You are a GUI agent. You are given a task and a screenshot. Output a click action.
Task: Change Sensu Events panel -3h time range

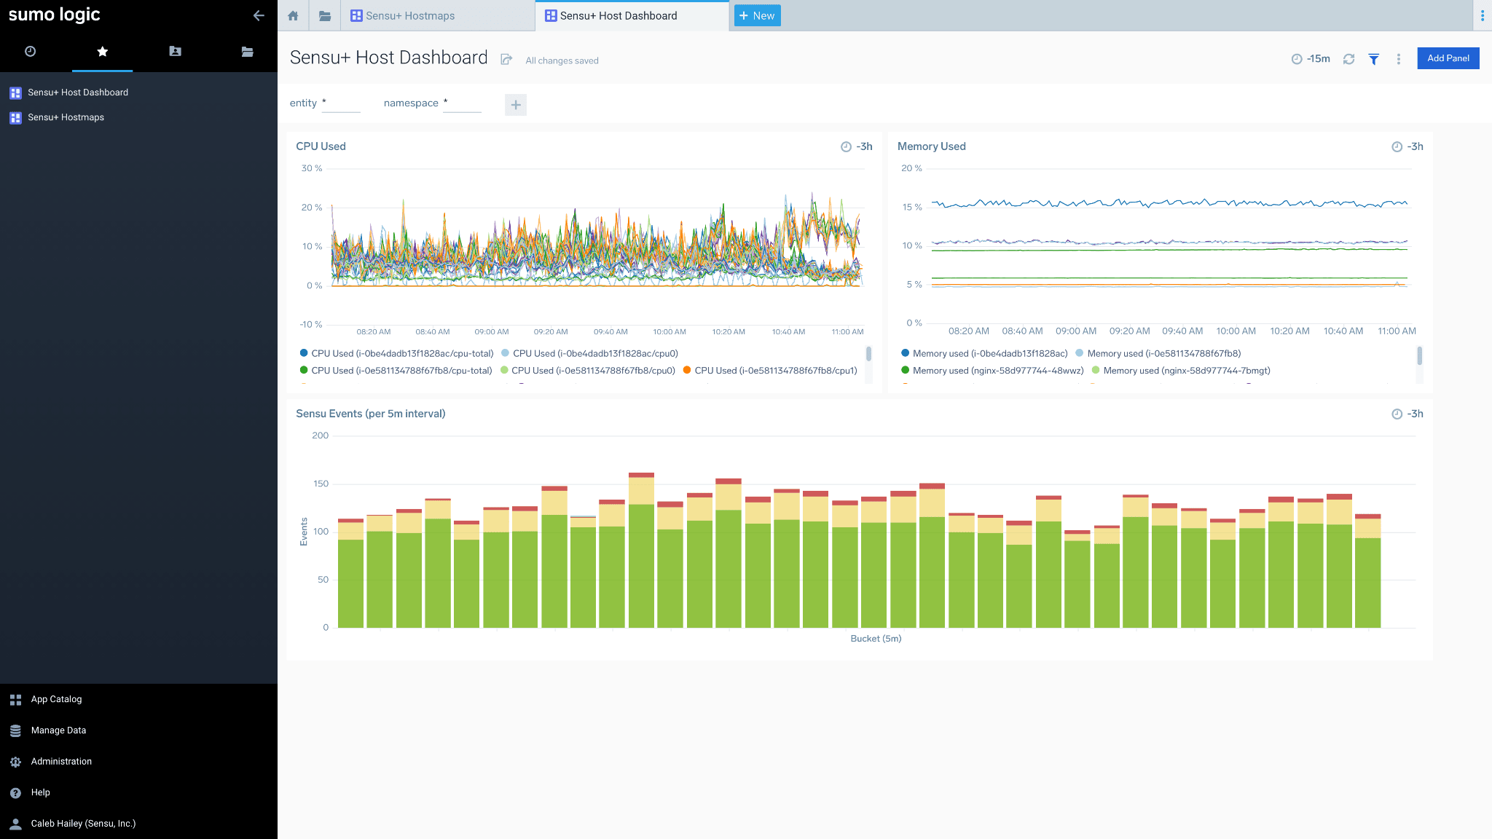(1407, 414)
